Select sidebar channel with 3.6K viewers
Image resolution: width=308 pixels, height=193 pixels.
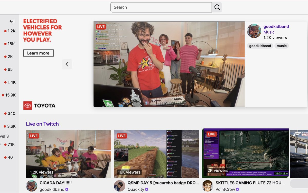click(x=10, y=126)
